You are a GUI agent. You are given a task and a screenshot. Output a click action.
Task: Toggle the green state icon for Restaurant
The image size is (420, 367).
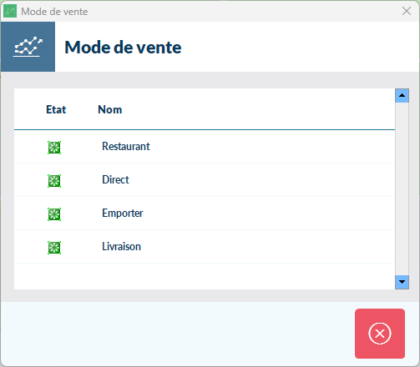pyautogui.click(x=54, y=148)
